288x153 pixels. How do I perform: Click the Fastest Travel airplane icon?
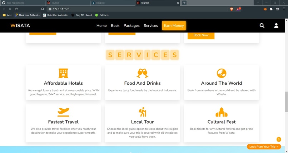63,112
